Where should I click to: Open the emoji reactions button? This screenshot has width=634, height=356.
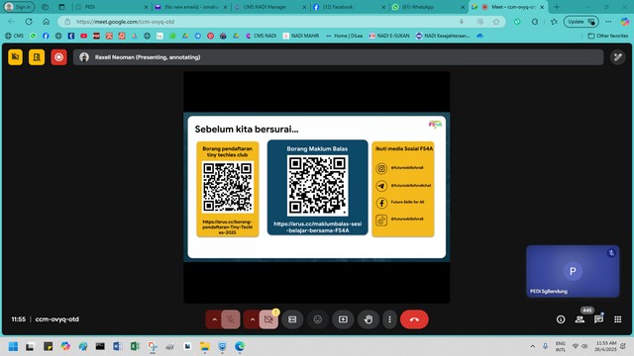318,319
